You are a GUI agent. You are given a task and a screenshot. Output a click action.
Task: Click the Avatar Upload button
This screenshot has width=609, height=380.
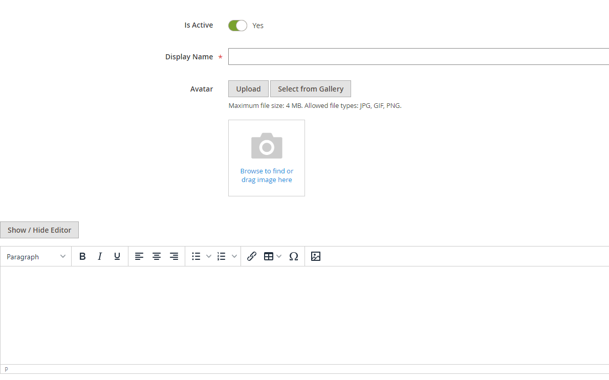(x=249, y=89)
